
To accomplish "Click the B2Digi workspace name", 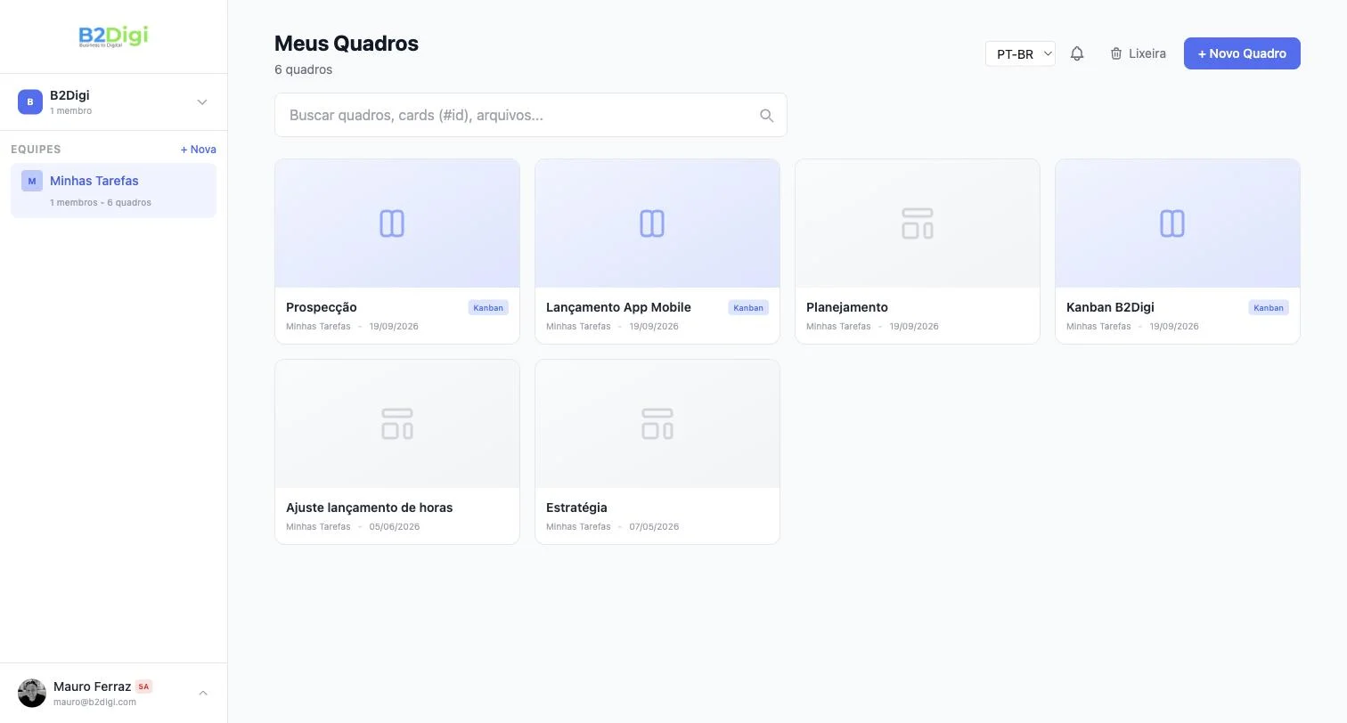I will point(69,95).
